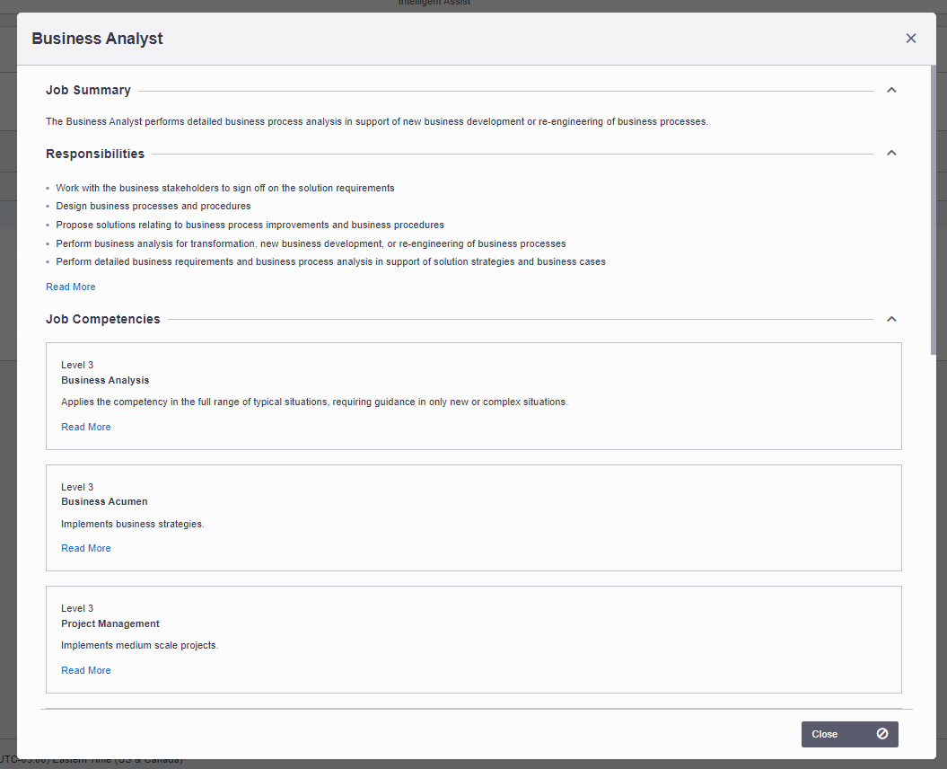Open Read More in Project Management card
Screen dimensions: 947x769
(x=86, y=670)
